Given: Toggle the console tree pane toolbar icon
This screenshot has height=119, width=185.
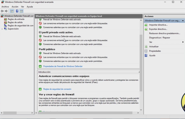Looking at the screenshot, I should coord(12,11).
